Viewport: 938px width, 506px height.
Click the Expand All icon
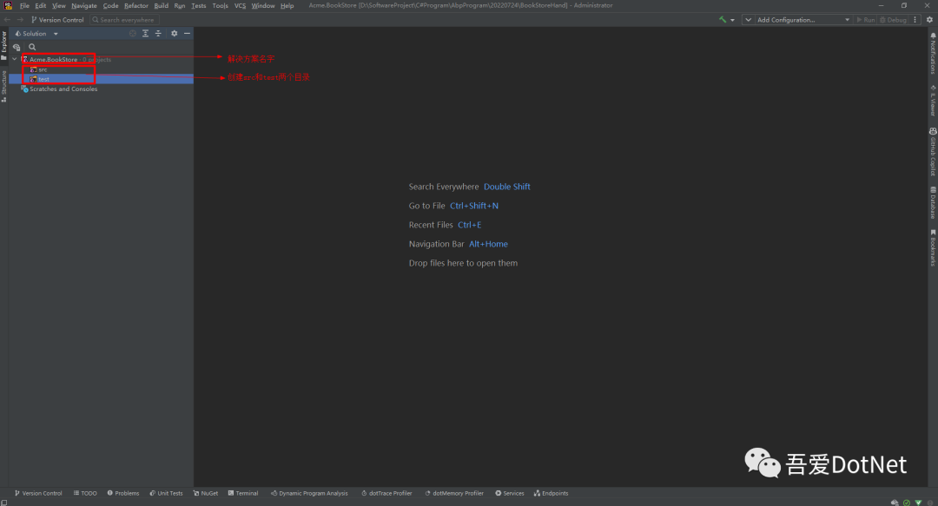145,34
